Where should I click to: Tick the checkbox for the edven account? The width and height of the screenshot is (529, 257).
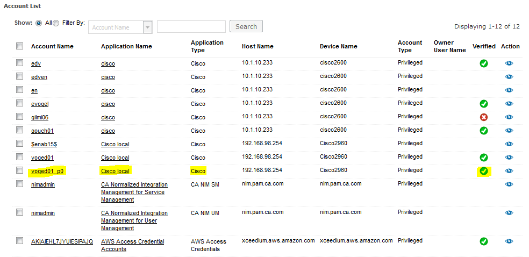pos(20,76)
